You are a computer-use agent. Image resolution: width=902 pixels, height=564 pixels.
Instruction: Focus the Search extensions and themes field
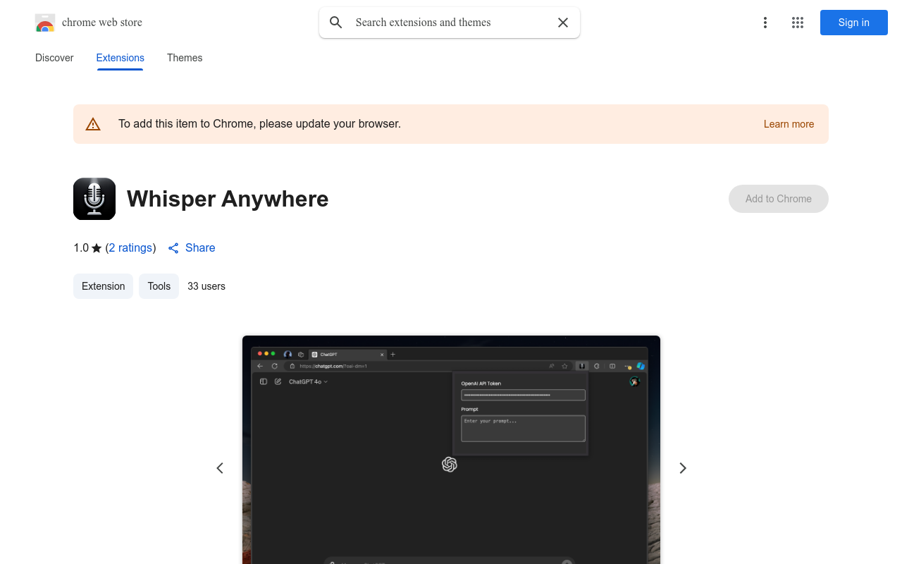tap(450, 23)
